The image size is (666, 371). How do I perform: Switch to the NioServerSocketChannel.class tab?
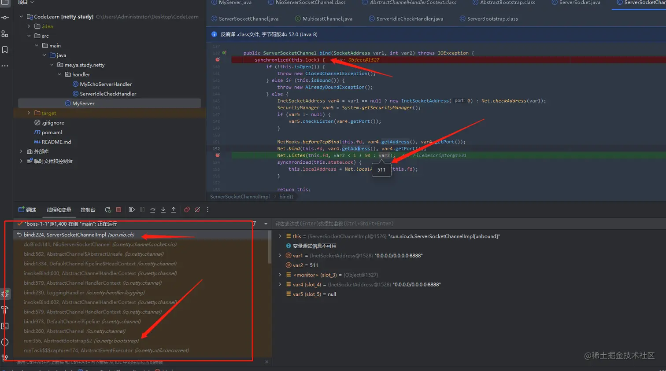[307, 3]
